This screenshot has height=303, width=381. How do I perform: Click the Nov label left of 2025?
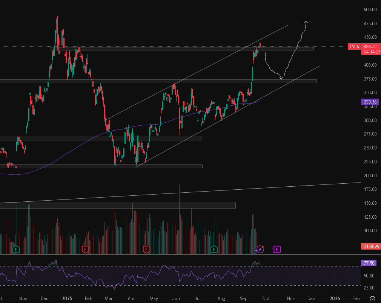(23, 298)
